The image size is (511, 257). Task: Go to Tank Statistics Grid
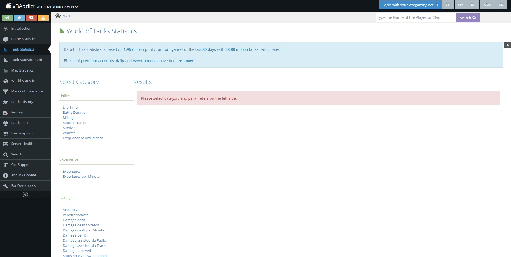(x=26, y=60)
